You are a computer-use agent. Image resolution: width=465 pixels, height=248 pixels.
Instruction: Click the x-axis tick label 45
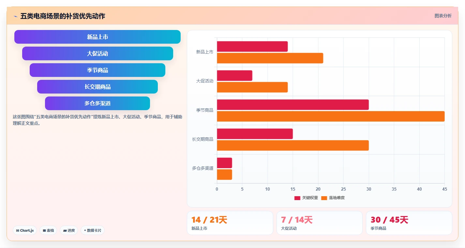444,189
